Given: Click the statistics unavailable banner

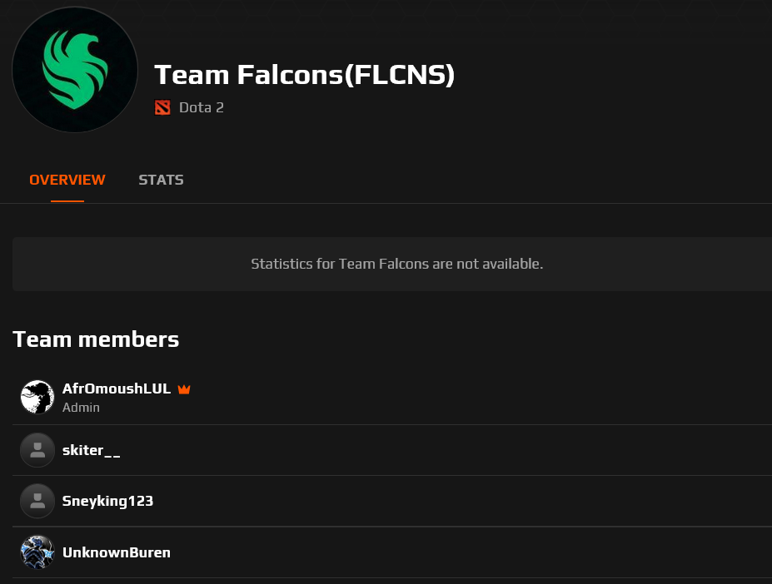Looking at the screenshot, I should click(396, 264).
